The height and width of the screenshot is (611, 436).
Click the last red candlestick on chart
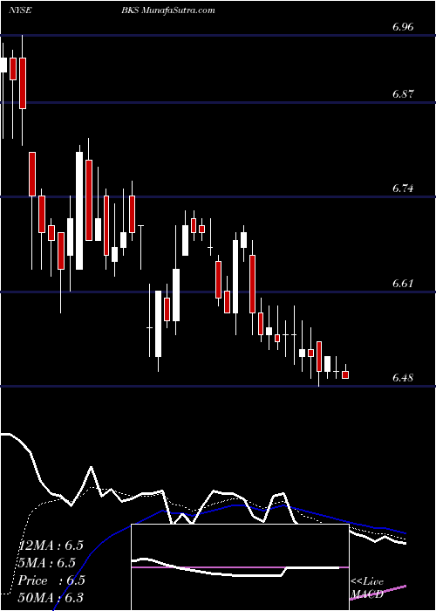click(x=345, y=374)
